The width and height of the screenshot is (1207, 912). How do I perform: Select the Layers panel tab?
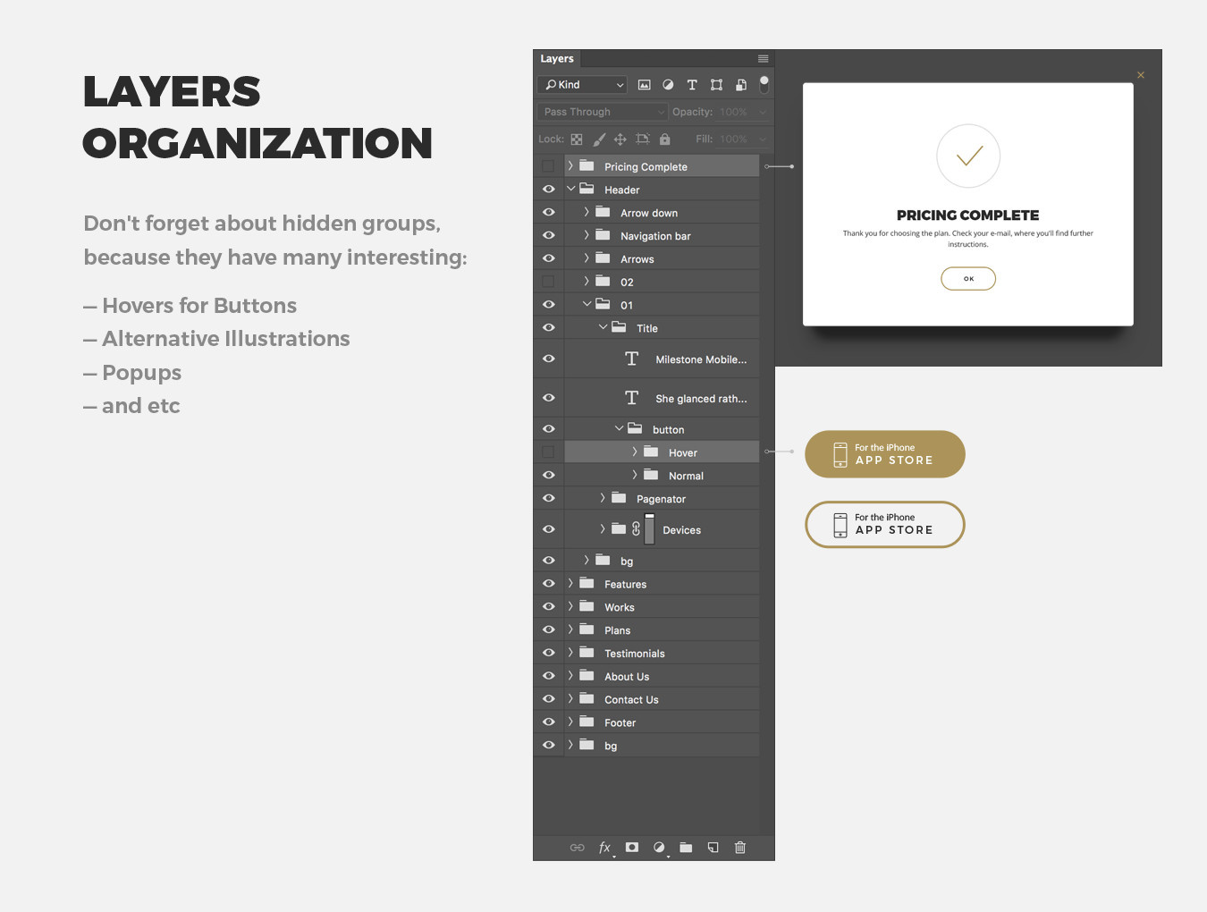click(557, 59)
